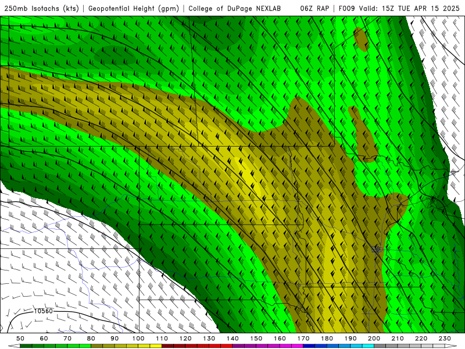This screenshot has height=349, width=465.
Task: Click the 100 label on the color scale
Action: click(138, 339)
